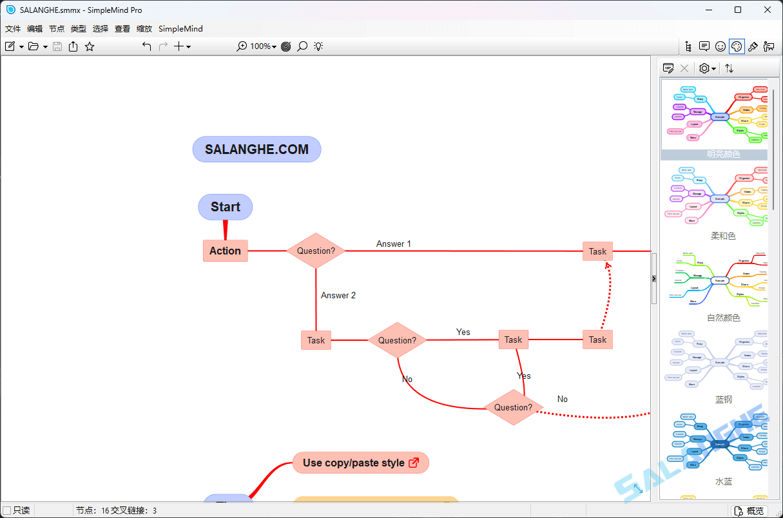The image size is (783, 518).
Task: Open the document outline panel
Action: (x=688, y=46)
